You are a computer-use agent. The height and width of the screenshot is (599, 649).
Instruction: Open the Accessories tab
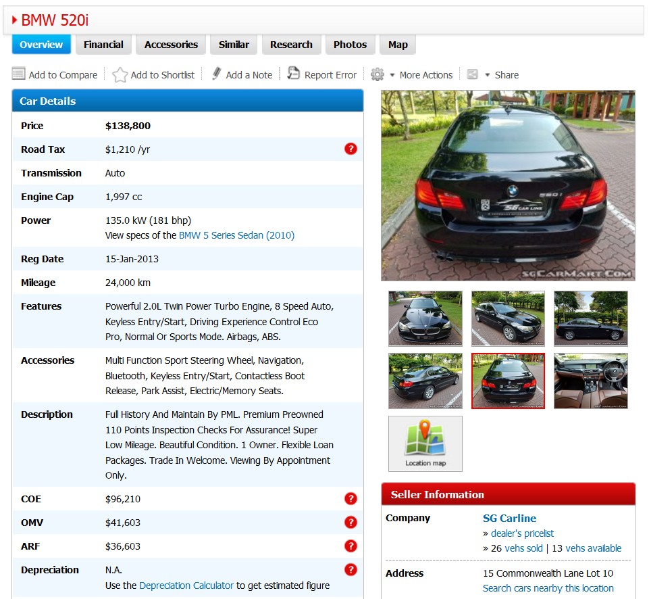point(171,45)
